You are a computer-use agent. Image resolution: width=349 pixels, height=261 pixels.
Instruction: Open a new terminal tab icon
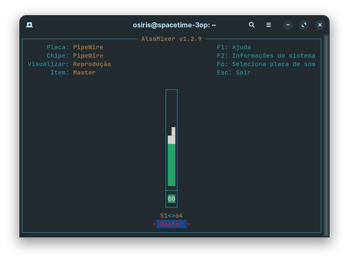(29, 25)
